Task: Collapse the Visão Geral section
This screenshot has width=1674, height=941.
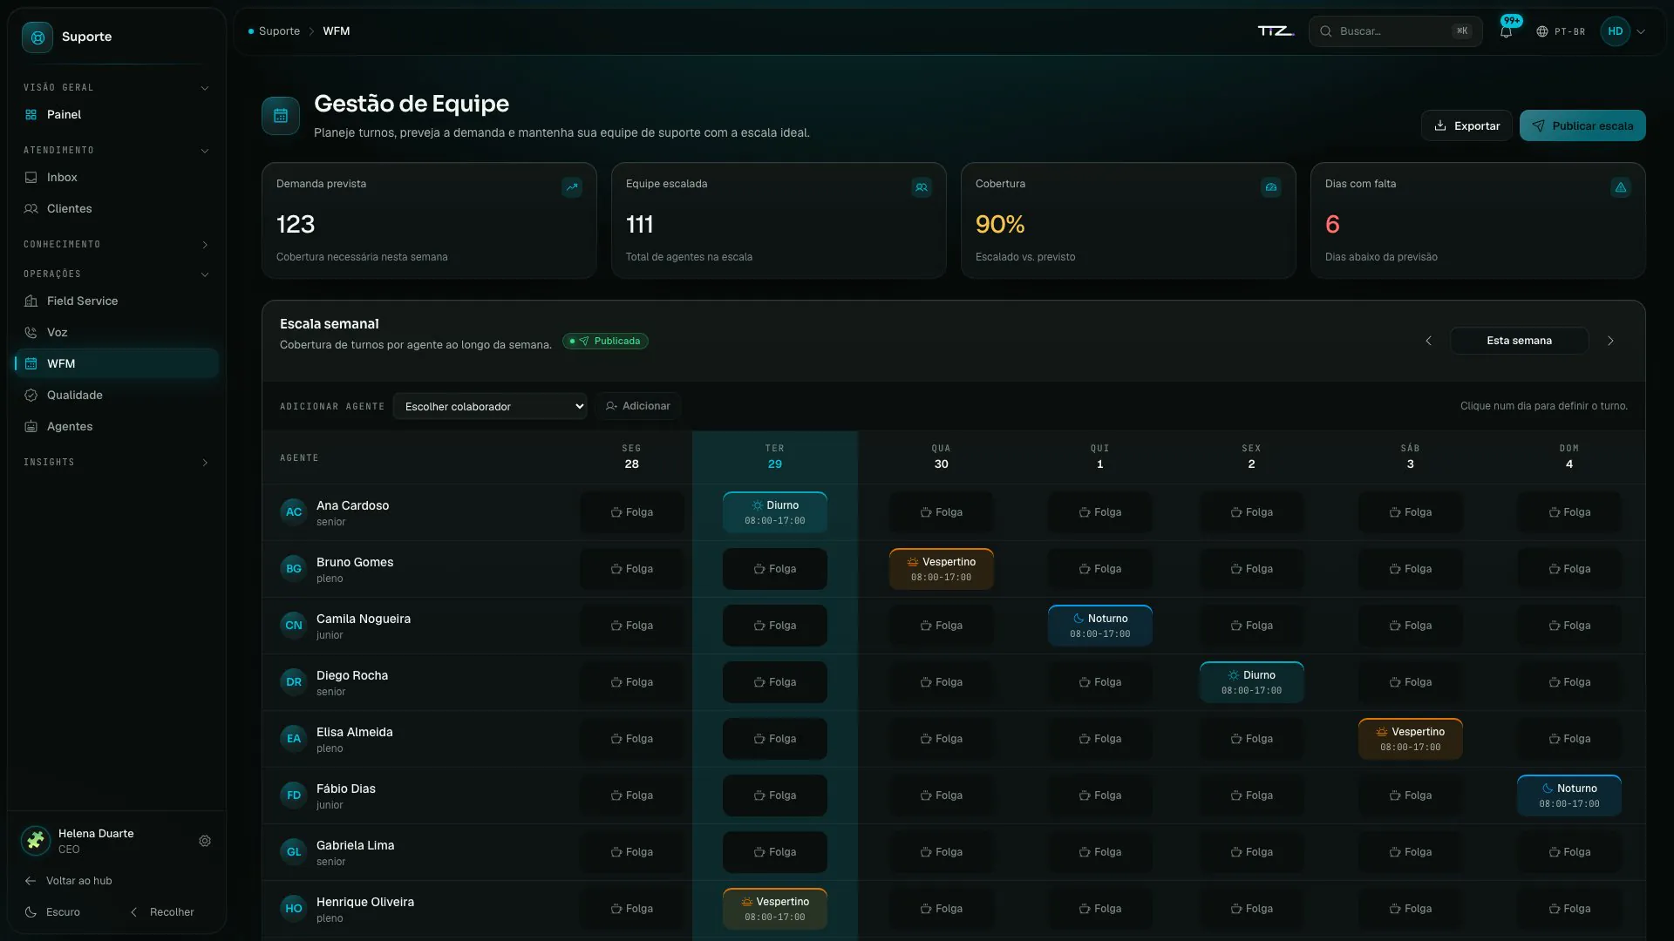Action: coord(117,87)
